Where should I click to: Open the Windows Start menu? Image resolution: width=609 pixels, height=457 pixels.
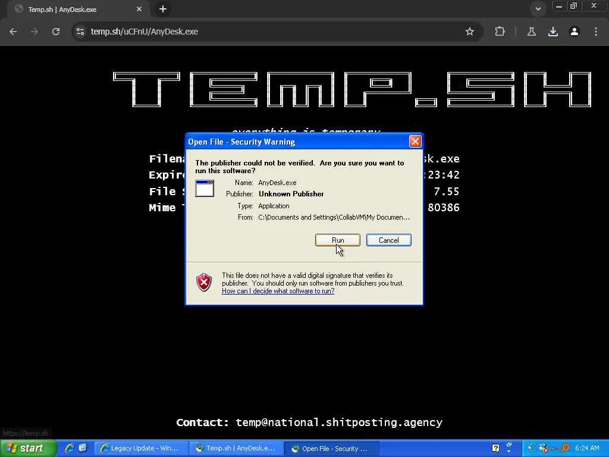[28, 448]
